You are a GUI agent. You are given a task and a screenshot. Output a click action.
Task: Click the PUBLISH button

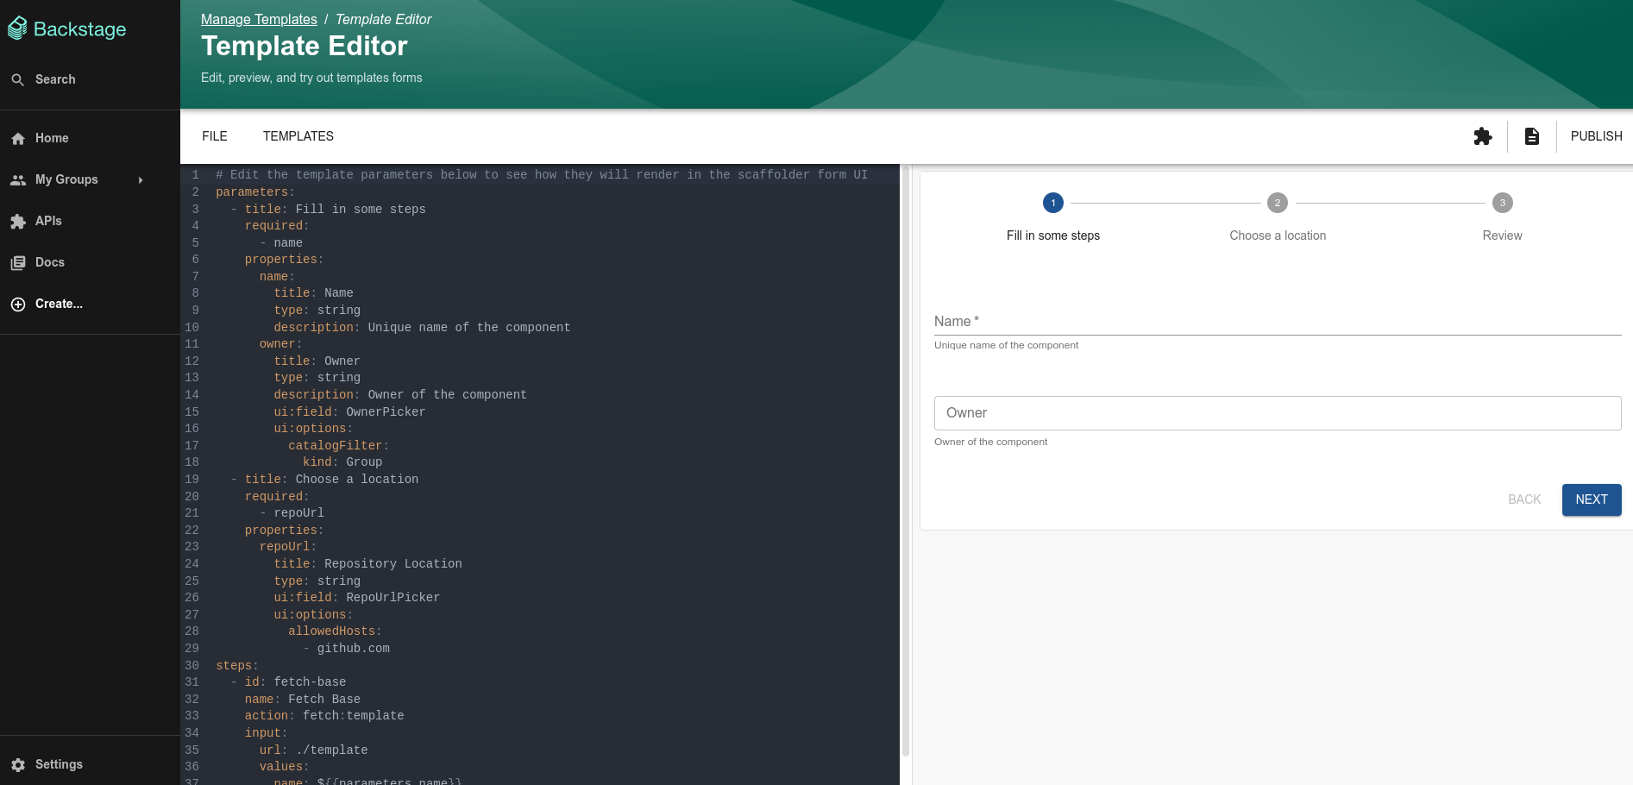tap(1596, 136)
